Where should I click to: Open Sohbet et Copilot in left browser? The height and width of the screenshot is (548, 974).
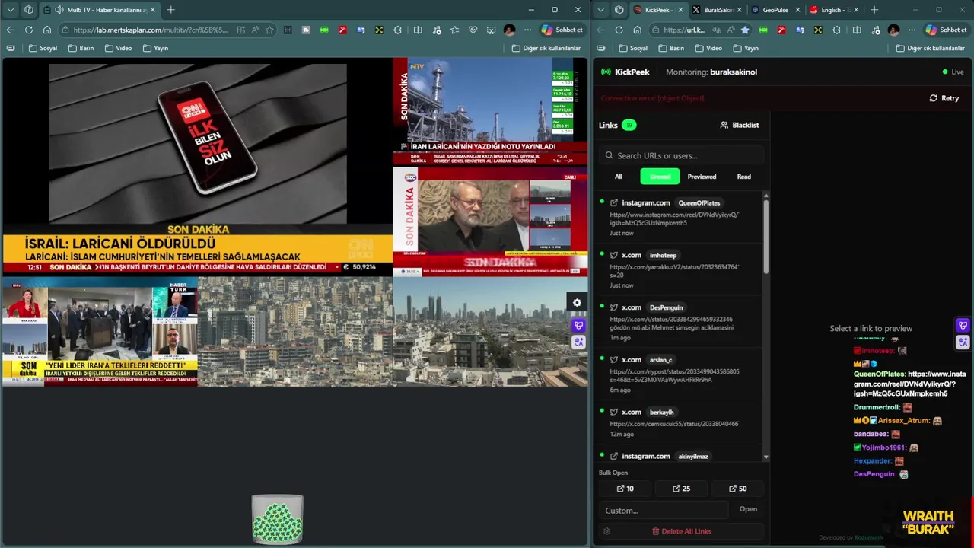pyautogui.click(x=562, y=30)
